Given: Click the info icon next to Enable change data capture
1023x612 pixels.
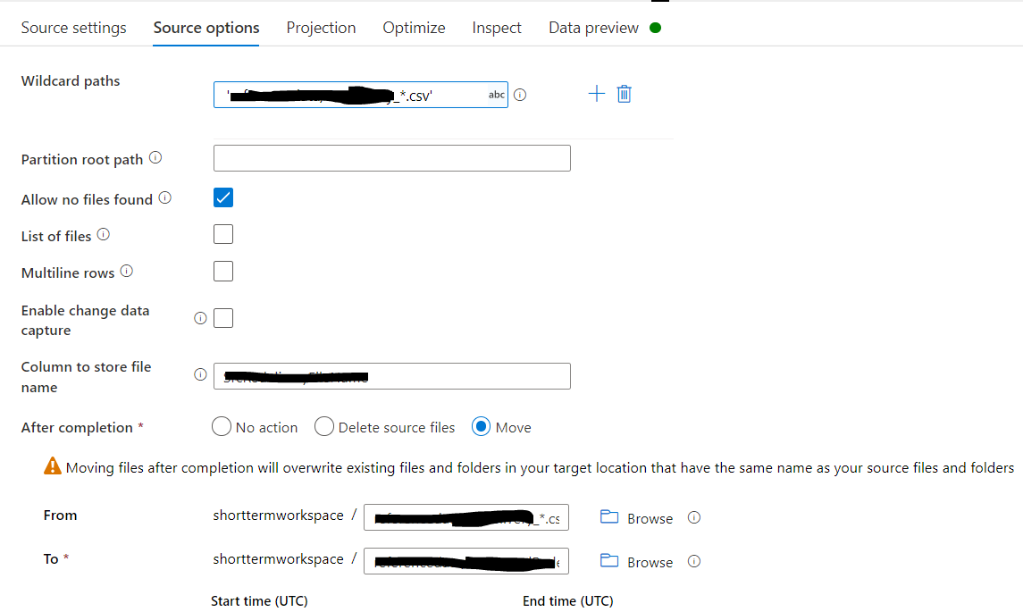Looking at the screenshot, I should [200, 316].
